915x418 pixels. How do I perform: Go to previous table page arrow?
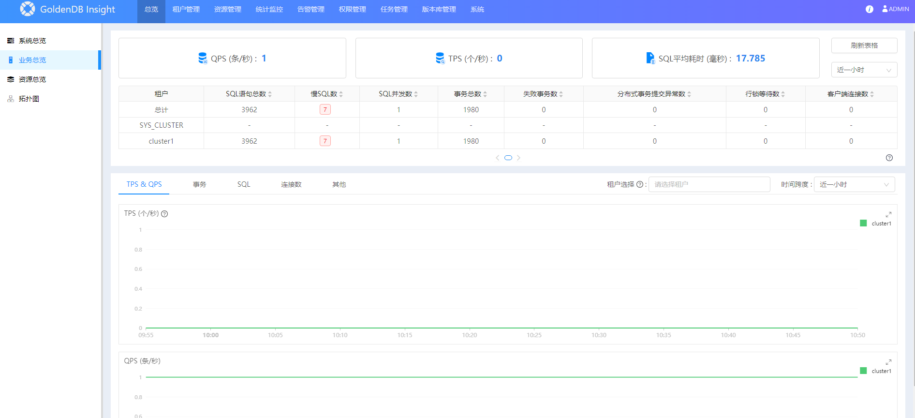click(x=498, y=158)
